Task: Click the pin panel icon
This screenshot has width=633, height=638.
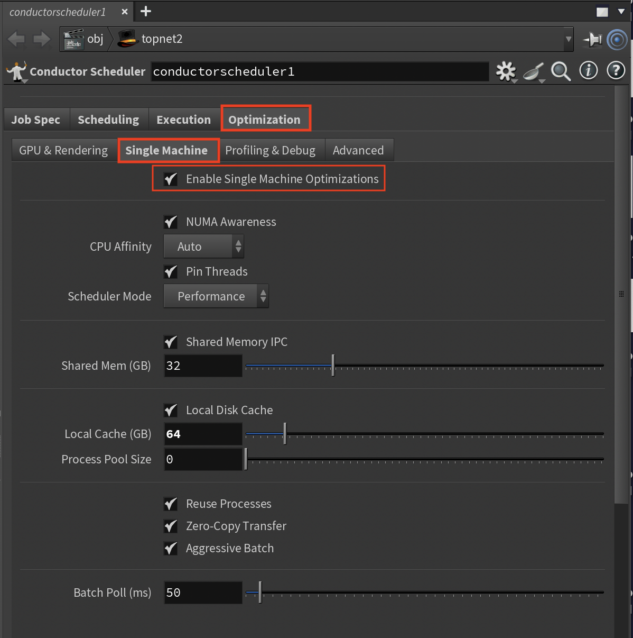Action: [x=593, y=39]
